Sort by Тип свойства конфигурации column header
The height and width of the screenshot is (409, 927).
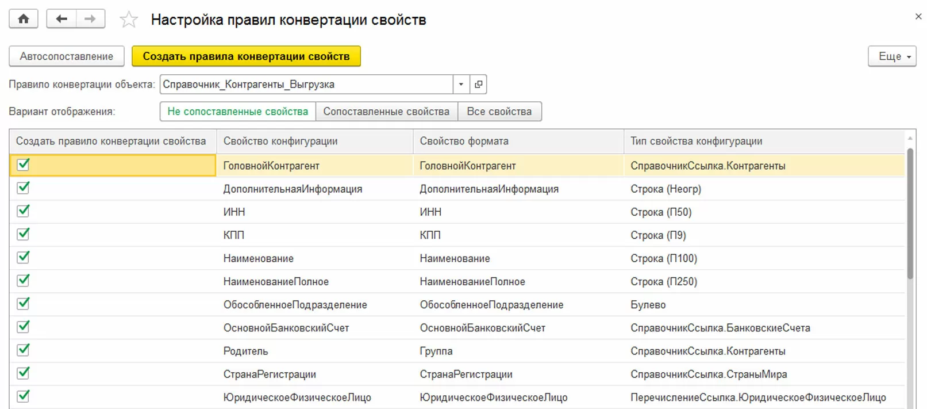(x=764, y=142)
